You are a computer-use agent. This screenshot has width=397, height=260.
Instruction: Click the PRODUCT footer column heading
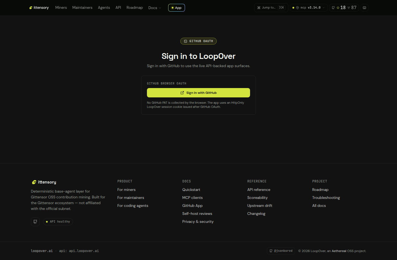[x=125, y=181]
